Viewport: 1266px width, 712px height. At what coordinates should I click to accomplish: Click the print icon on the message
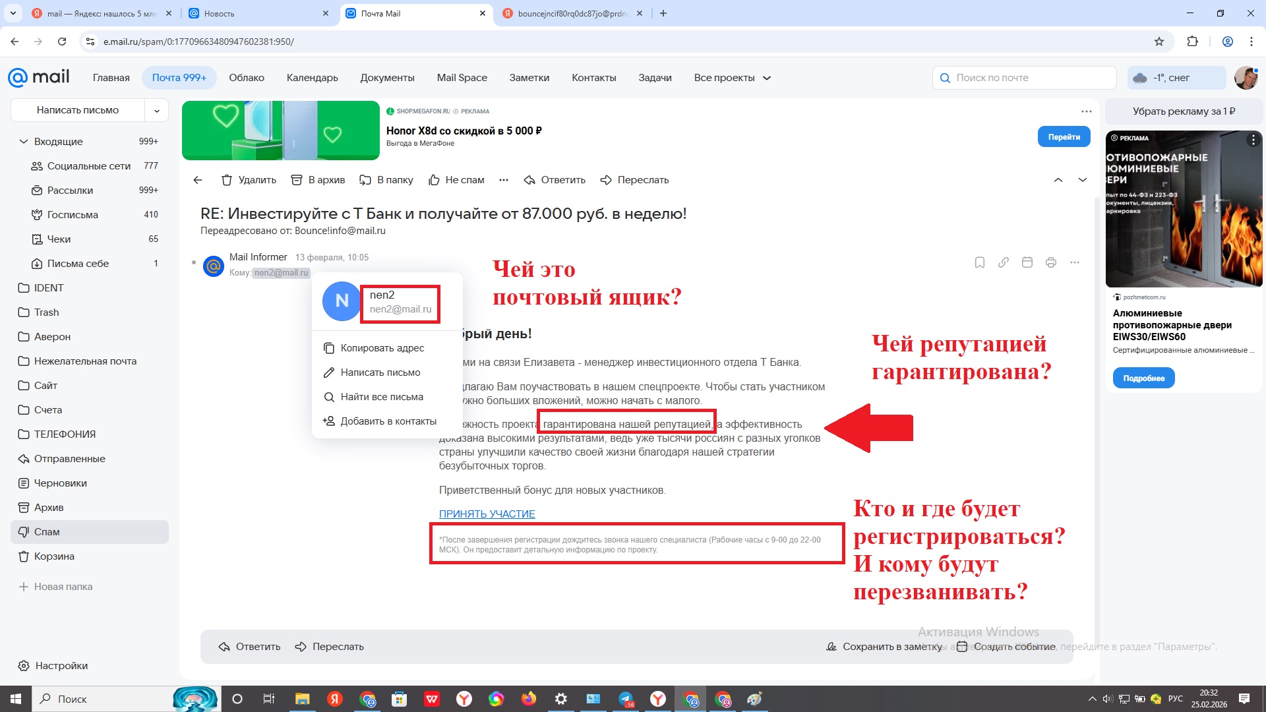pos(1051,262)
